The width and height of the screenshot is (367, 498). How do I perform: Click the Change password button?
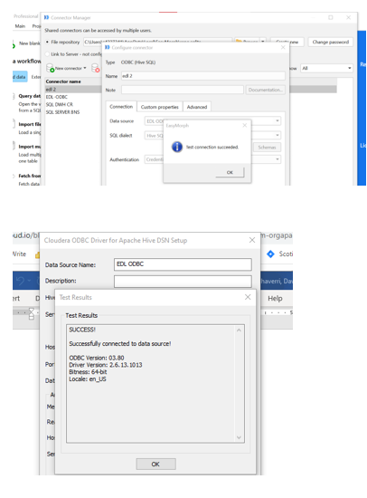pyautogui.click(x=330, y=42)
